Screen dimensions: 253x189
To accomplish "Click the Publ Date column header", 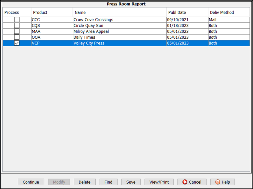I will tap(177, 12).
